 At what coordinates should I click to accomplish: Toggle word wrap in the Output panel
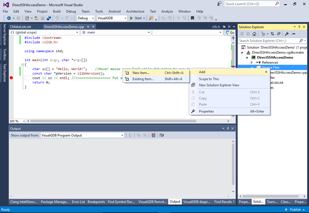(x=161, y=135)
